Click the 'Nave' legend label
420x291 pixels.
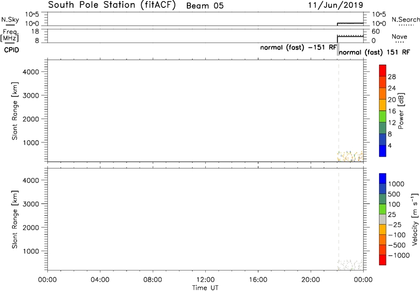click(399, 37)
